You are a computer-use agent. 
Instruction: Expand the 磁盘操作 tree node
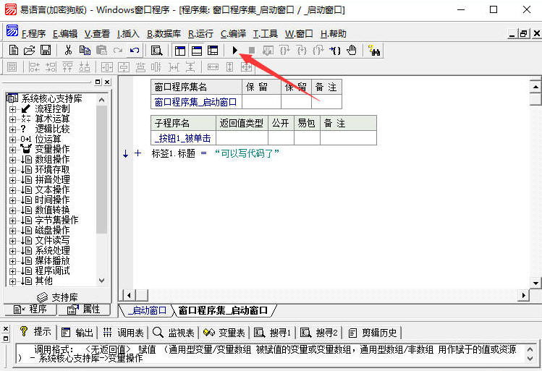tap(12, 230)
